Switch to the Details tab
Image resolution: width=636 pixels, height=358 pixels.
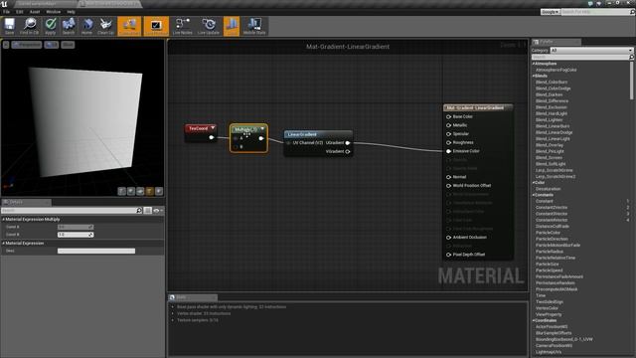(26, 202)
